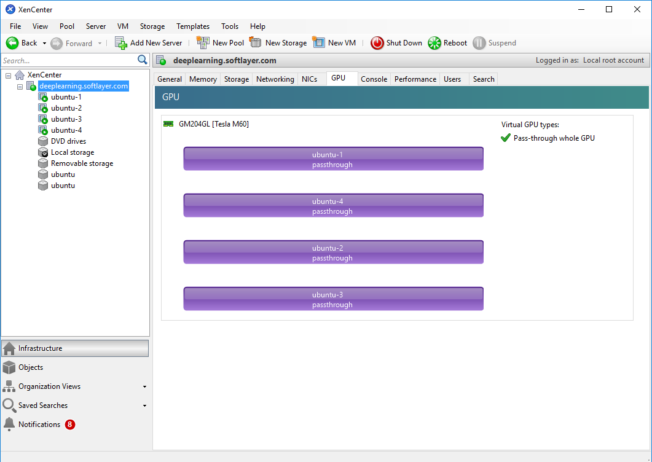Image resolution: width=652 pixels, height=462 pixels.
Task: Open the Forward history dropdown arrow
Action: [x=100, y=43]
